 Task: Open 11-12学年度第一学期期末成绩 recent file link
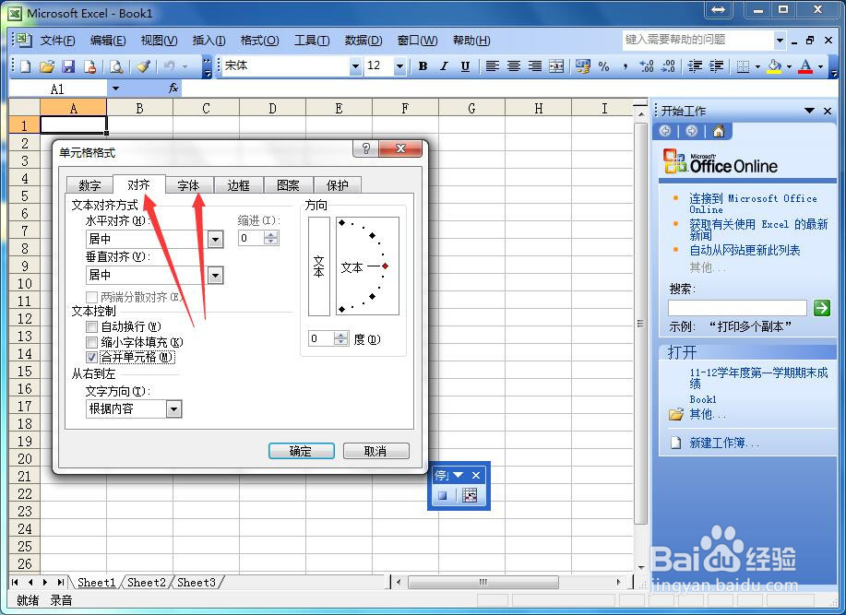click(x=758, y=378)
